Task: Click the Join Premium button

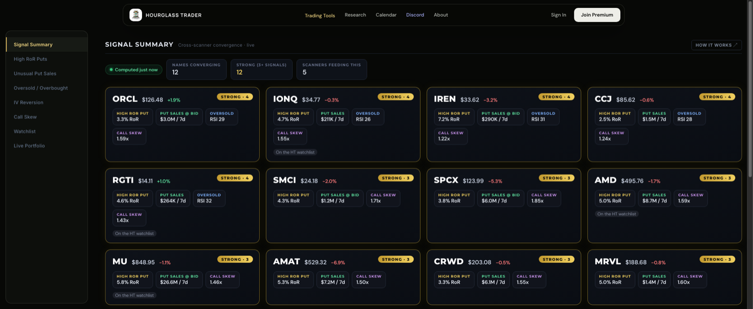Action: (x=597, y=15)
